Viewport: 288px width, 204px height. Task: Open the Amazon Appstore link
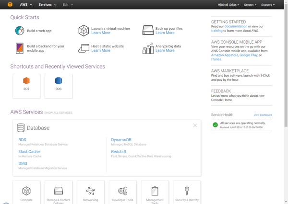click(x=225, y=55)
